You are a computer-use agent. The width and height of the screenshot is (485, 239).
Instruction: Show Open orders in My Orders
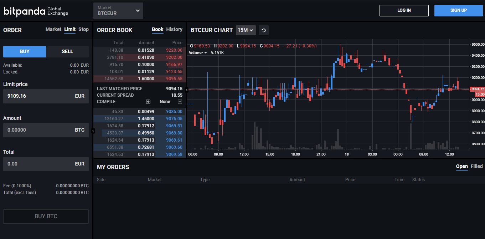(x=462, y=167)
